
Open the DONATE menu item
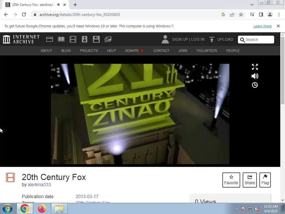coord(134,51)
